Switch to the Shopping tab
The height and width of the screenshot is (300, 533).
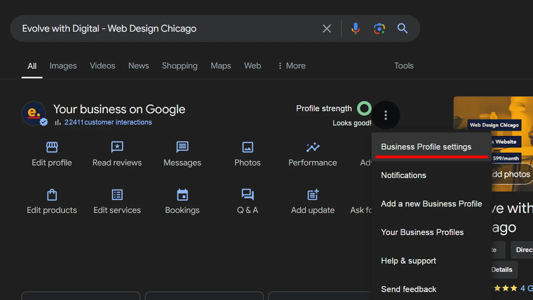coord(180,66)
